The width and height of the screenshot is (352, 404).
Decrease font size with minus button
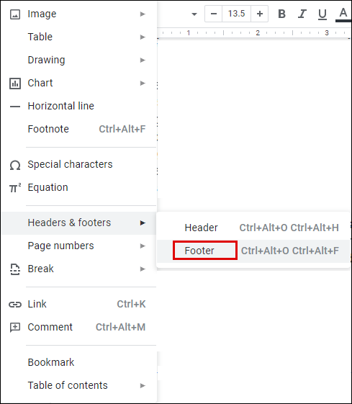214,14
